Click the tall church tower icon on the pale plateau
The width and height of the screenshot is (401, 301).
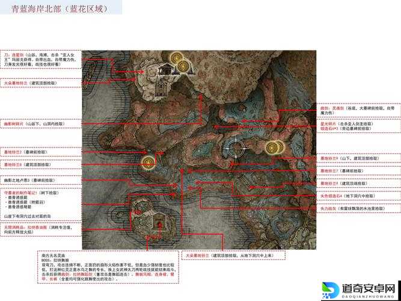pos(161,87)
